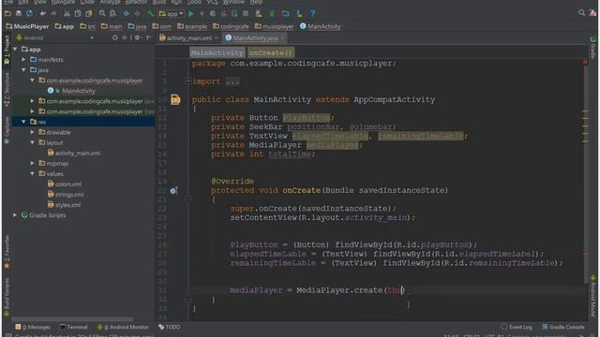Screen dimensions: 600x337
Task: Click the forward navigation arrow icon
Action: point(138,14)
